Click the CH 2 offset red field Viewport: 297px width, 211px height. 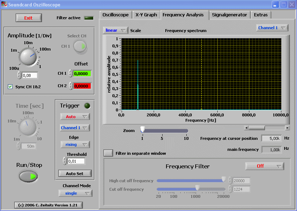tap(83, 86)
